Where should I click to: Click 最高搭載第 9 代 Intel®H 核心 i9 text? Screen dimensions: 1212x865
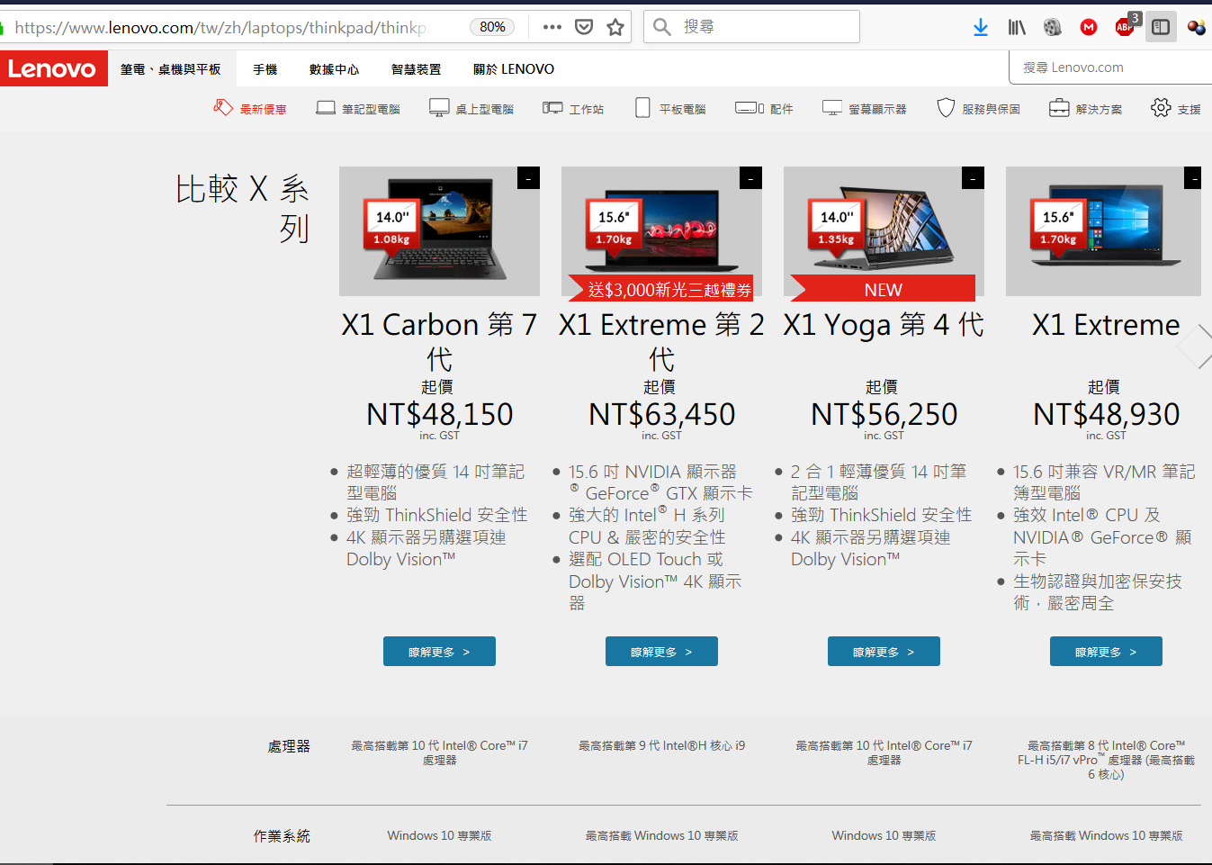661,746
